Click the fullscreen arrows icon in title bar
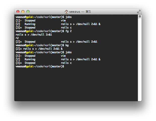This screenshot has height=121, width=156. click(x=139, y=12)
